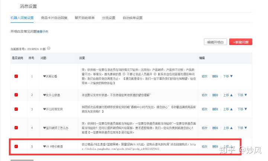Click 删除 for the 宝贝破损了怎么办 row
The height and width of the screenshot is (161, 268).
(215, 128)
